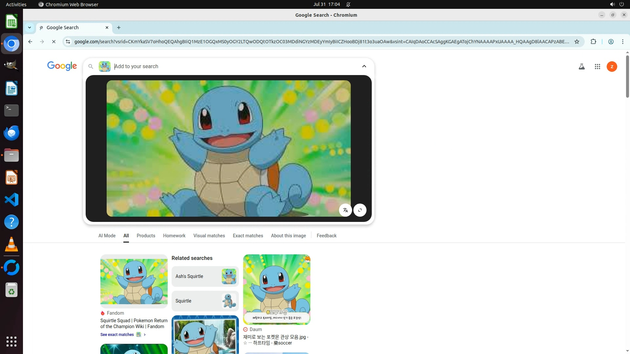Image resolution: width=630 pixels, height=354 pixels.
Task: Collapse the image preview chevron
Action: point(364,66)
